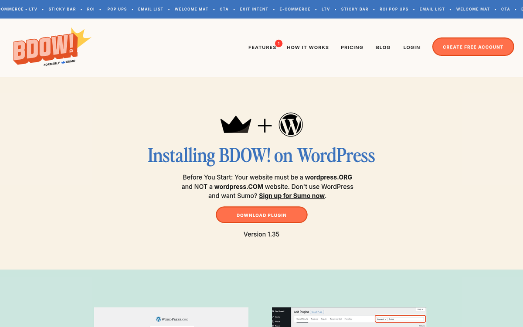Viewport: 523px width, 327px height.
Task: Go to How It Works page
Action: click(x=308, y=48)
